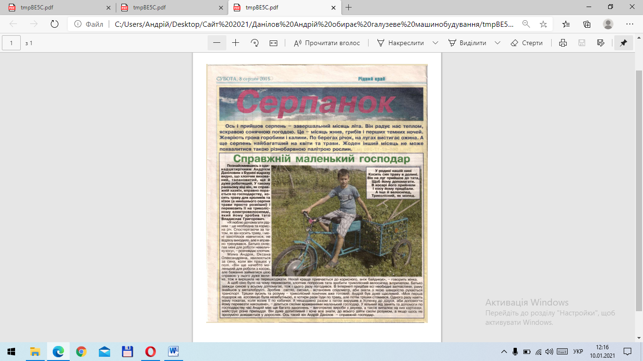Image resolution: width=643 pixels, height=361 pixels.
Task: Open Microsoft Word from taskbar
Action: (173, 351)
